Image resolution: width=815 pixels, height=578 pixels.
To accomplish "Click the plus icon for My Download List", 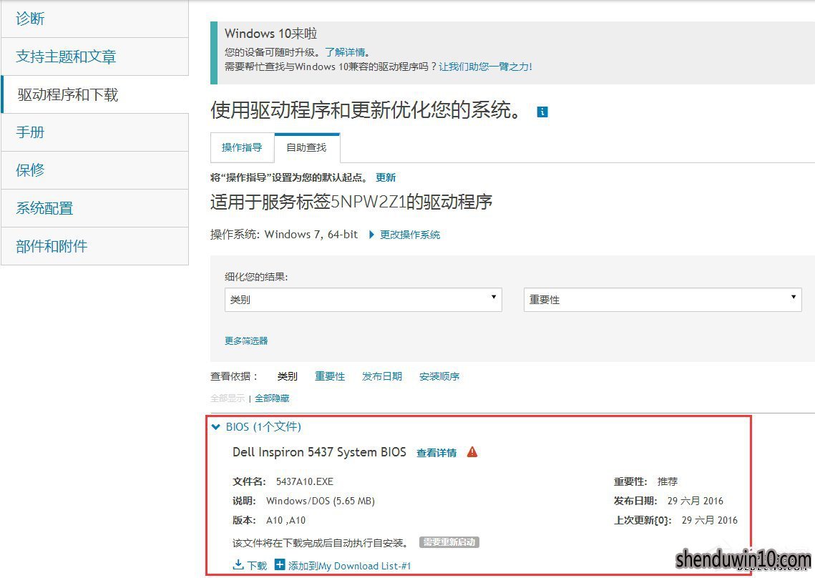I will [x=280, y=564].
